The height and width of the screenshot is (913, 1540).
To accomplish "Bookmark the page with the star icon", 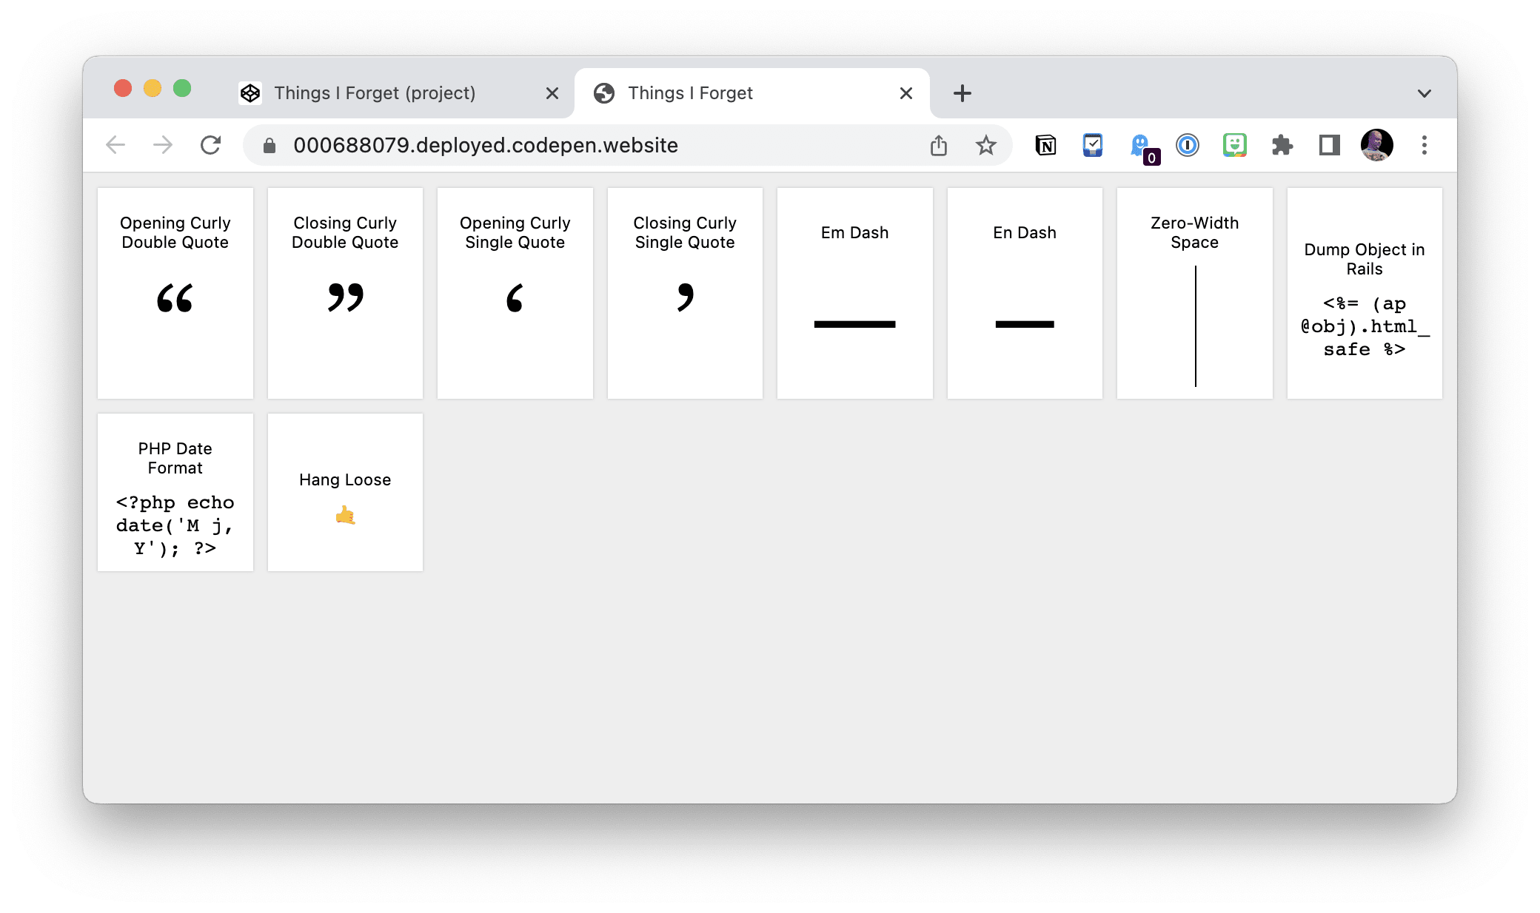I will (986, 145).
